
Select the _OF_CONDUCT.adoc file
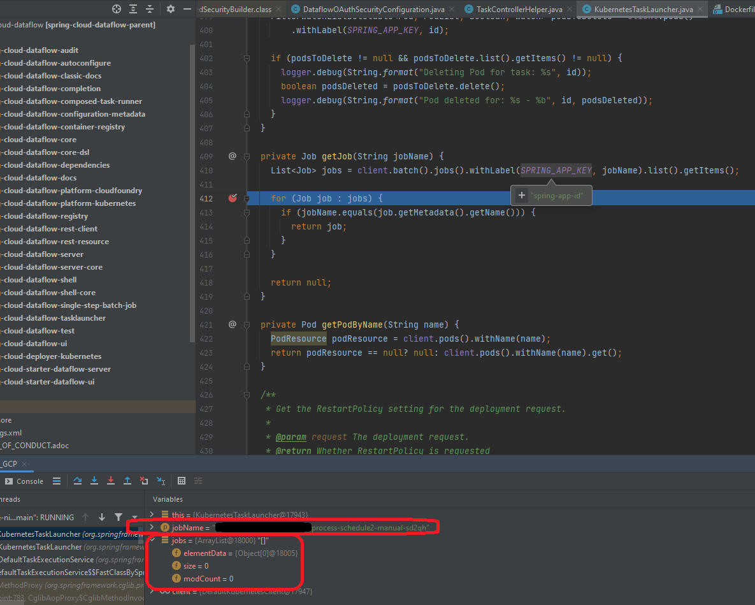click(34, 445)
